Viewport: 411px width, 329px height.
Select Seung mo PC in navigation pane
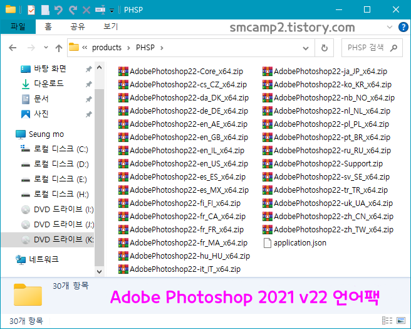coord(46,134)
